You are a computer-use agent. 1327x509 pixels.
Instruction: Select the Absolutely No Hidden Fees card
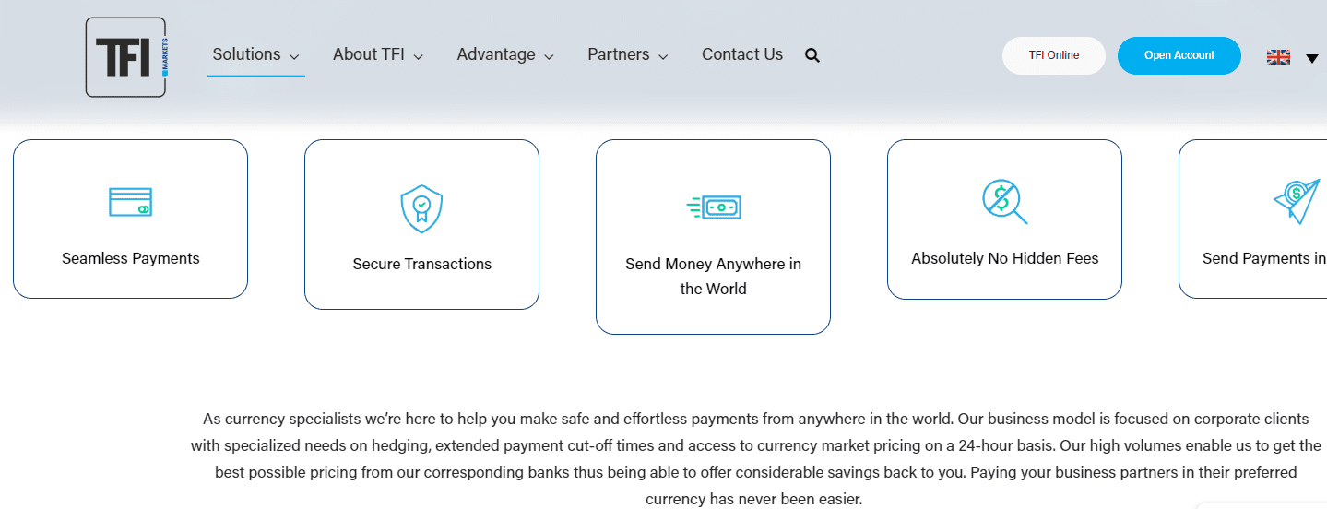[1004, 219]
